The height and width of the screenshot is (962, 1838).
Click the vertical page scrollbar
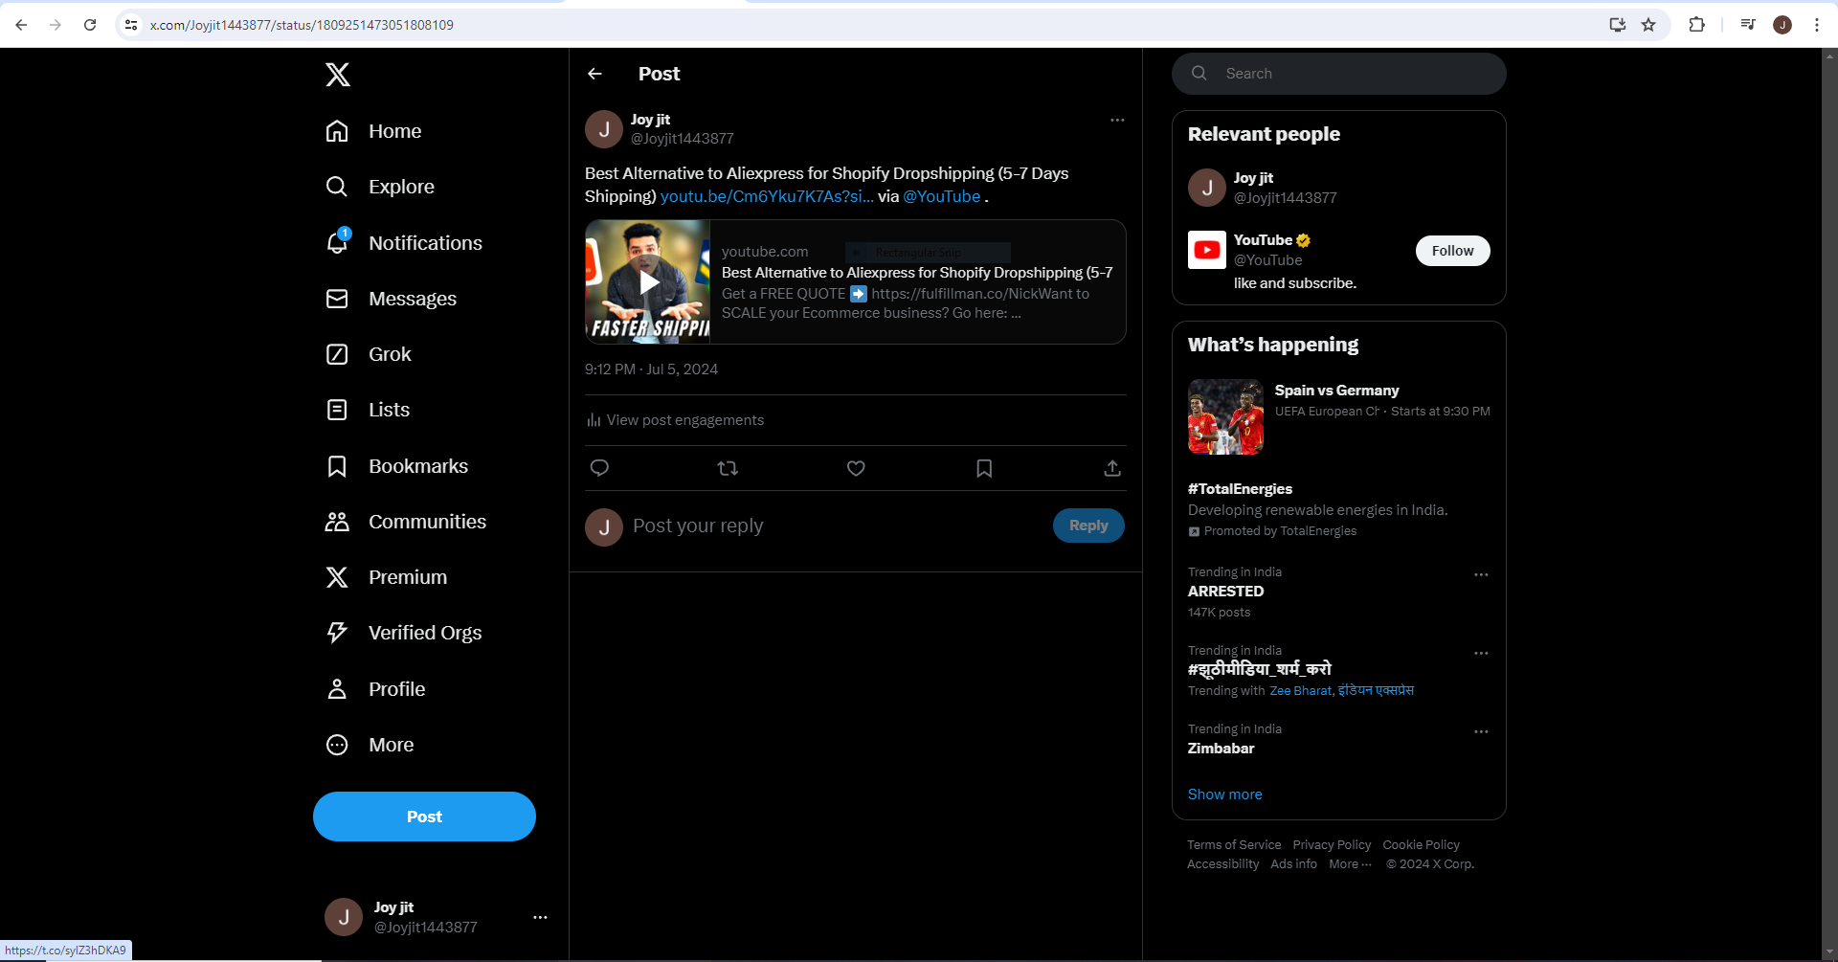click(1829, 503)
